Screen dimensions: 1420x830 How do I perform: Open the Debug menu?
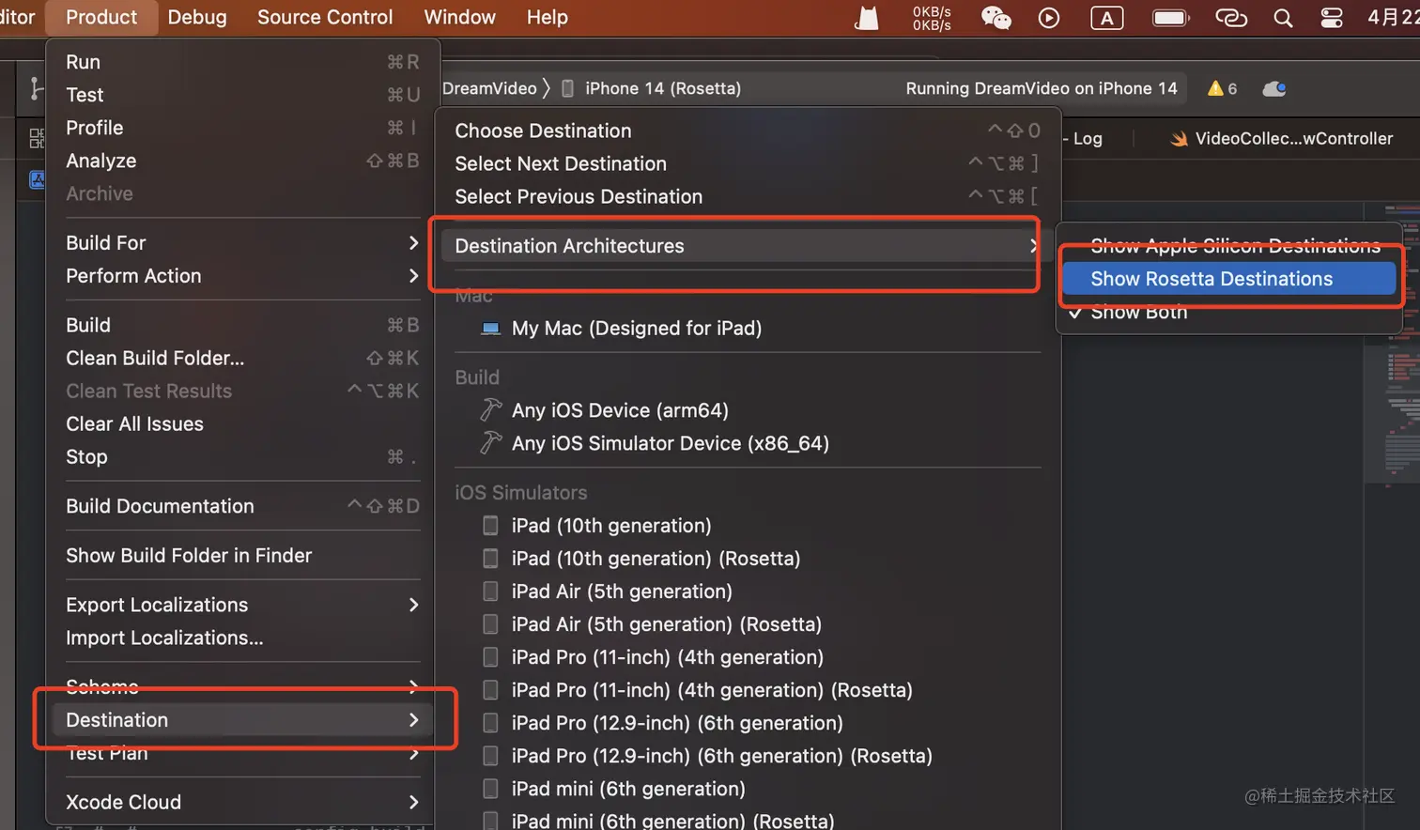click(197, 17)
